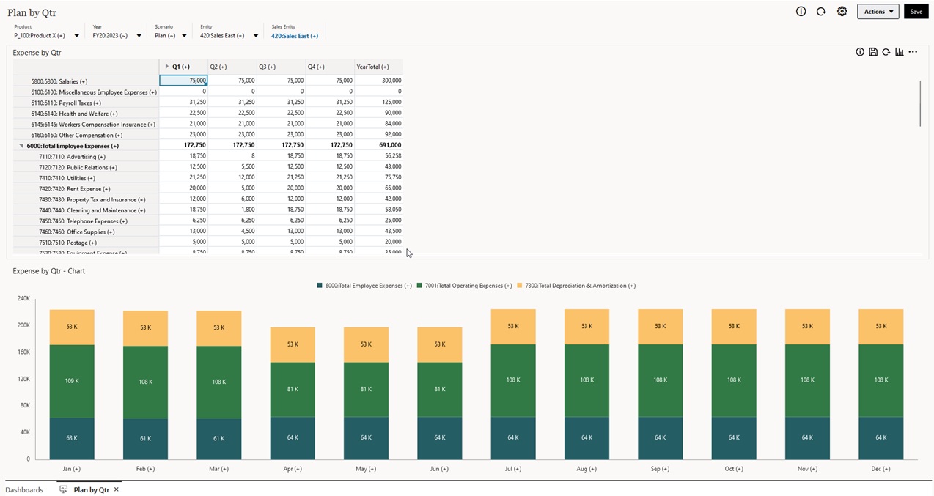Click Feb 61 K teal bar segment
Viewport: 934px width, 496px height.
coord(145,439)
